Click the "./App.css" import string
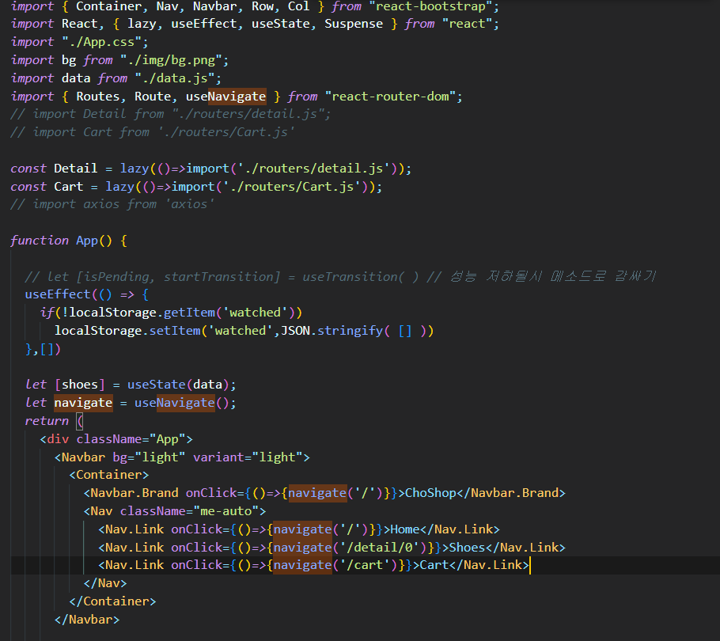This screenshot has height=641, width=720. 102,42
